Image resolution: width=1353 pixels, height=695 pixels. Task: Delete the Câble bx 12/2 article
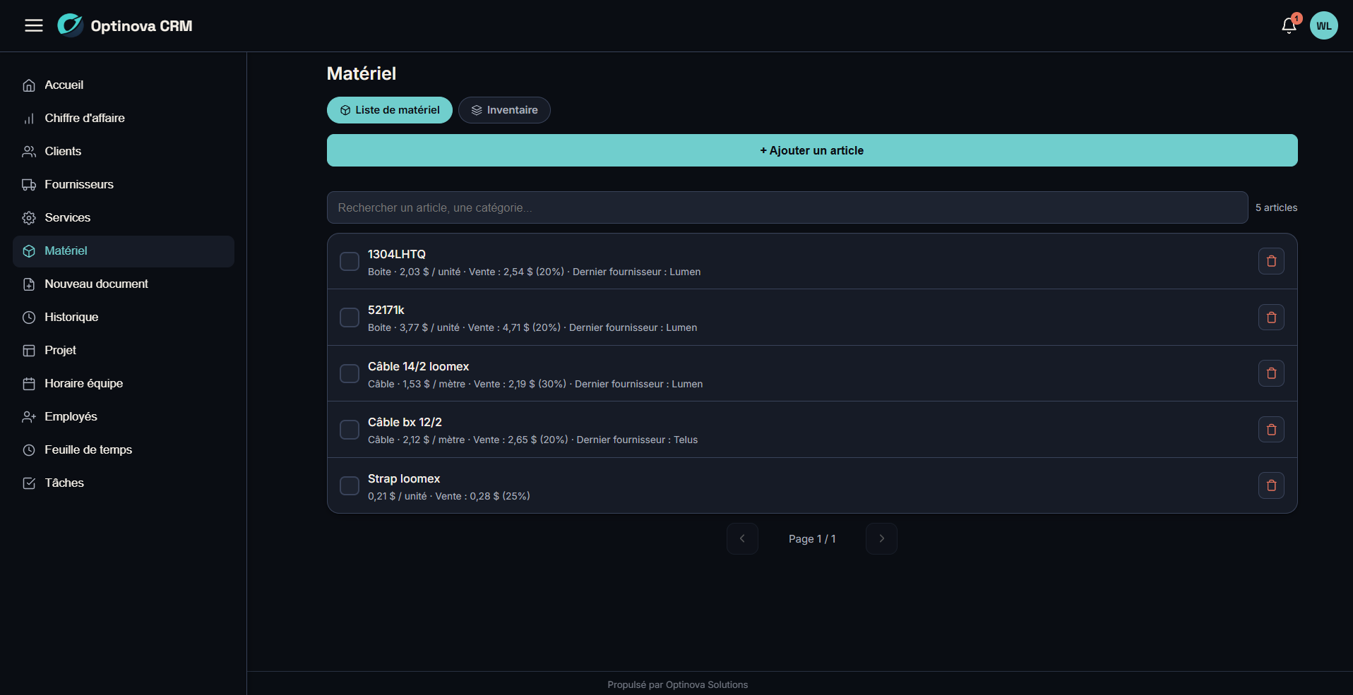(x=1271, y=430)
